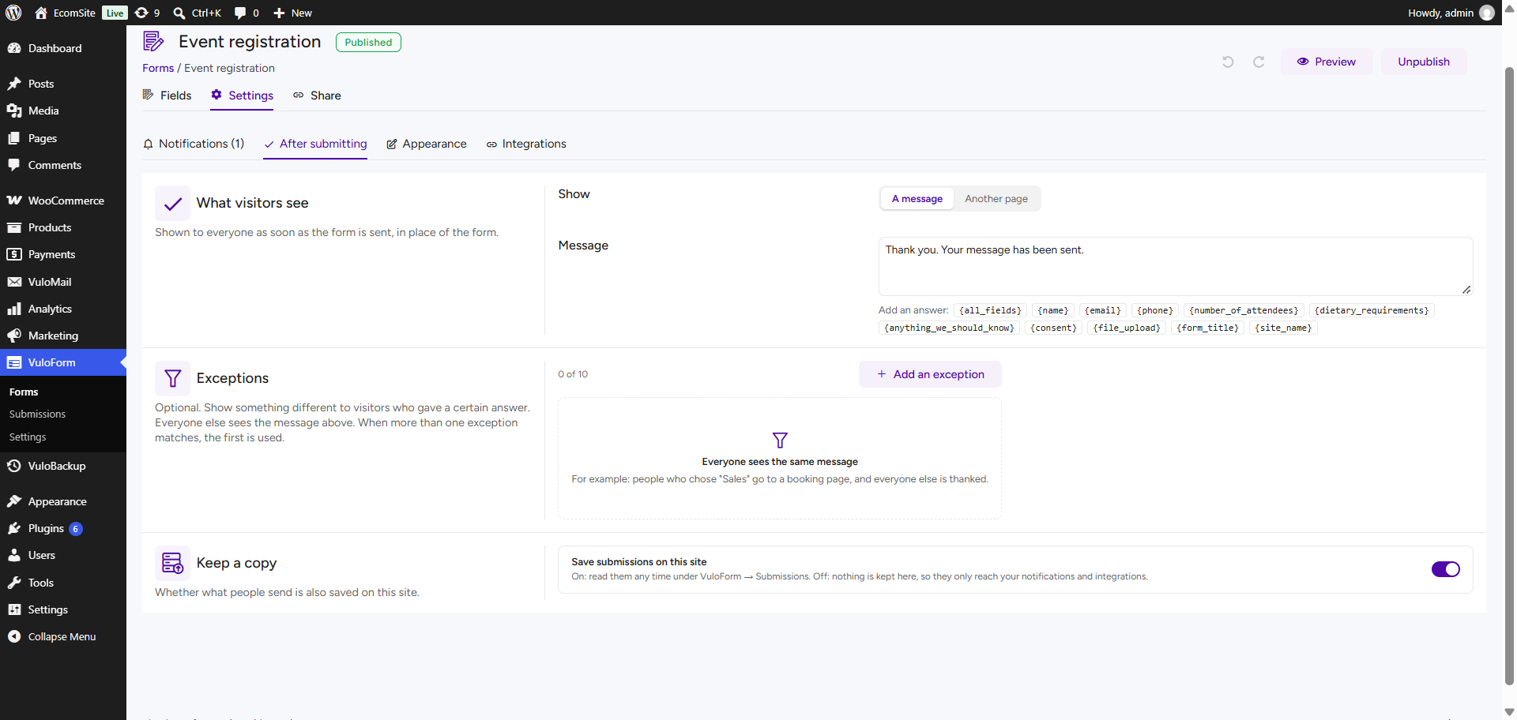
Task: Insert the {dietary_requirements} answer tag
Action: pyautogui.click(x=1371, y=310)
